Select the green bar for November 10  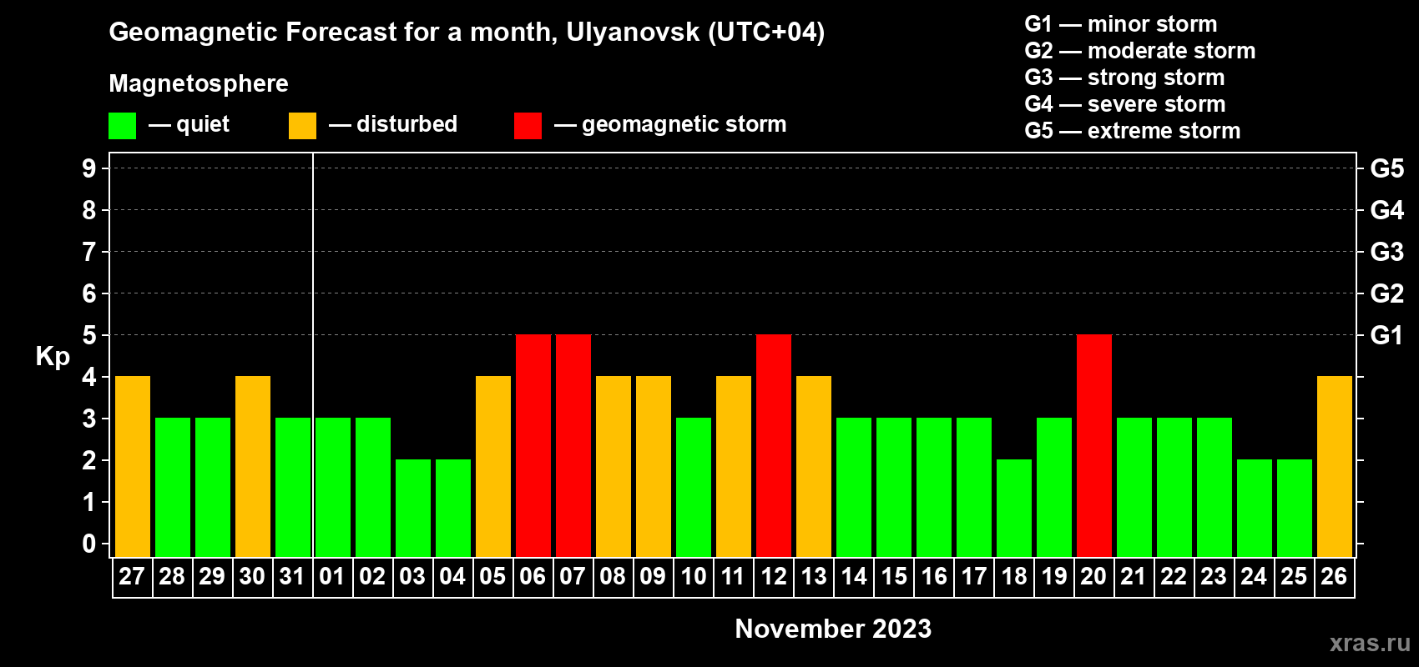point(694,488)
